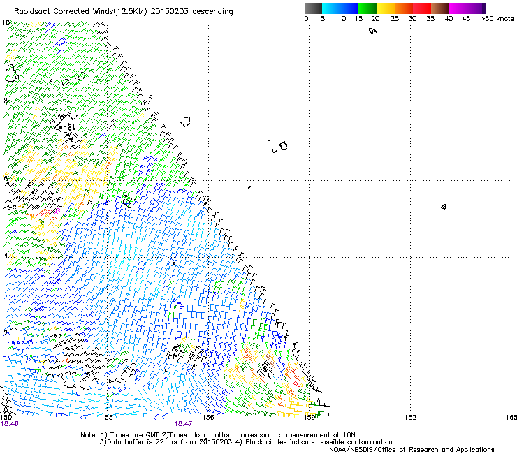Screen dimensions: 517x454
Task: Click the '>50 knots' legend label
Action: click(x=497, y=19)
